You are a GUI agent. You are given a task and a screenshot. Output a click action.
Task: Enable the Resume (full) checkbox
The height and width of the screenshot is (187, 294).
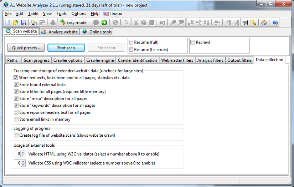click(131, 42)
